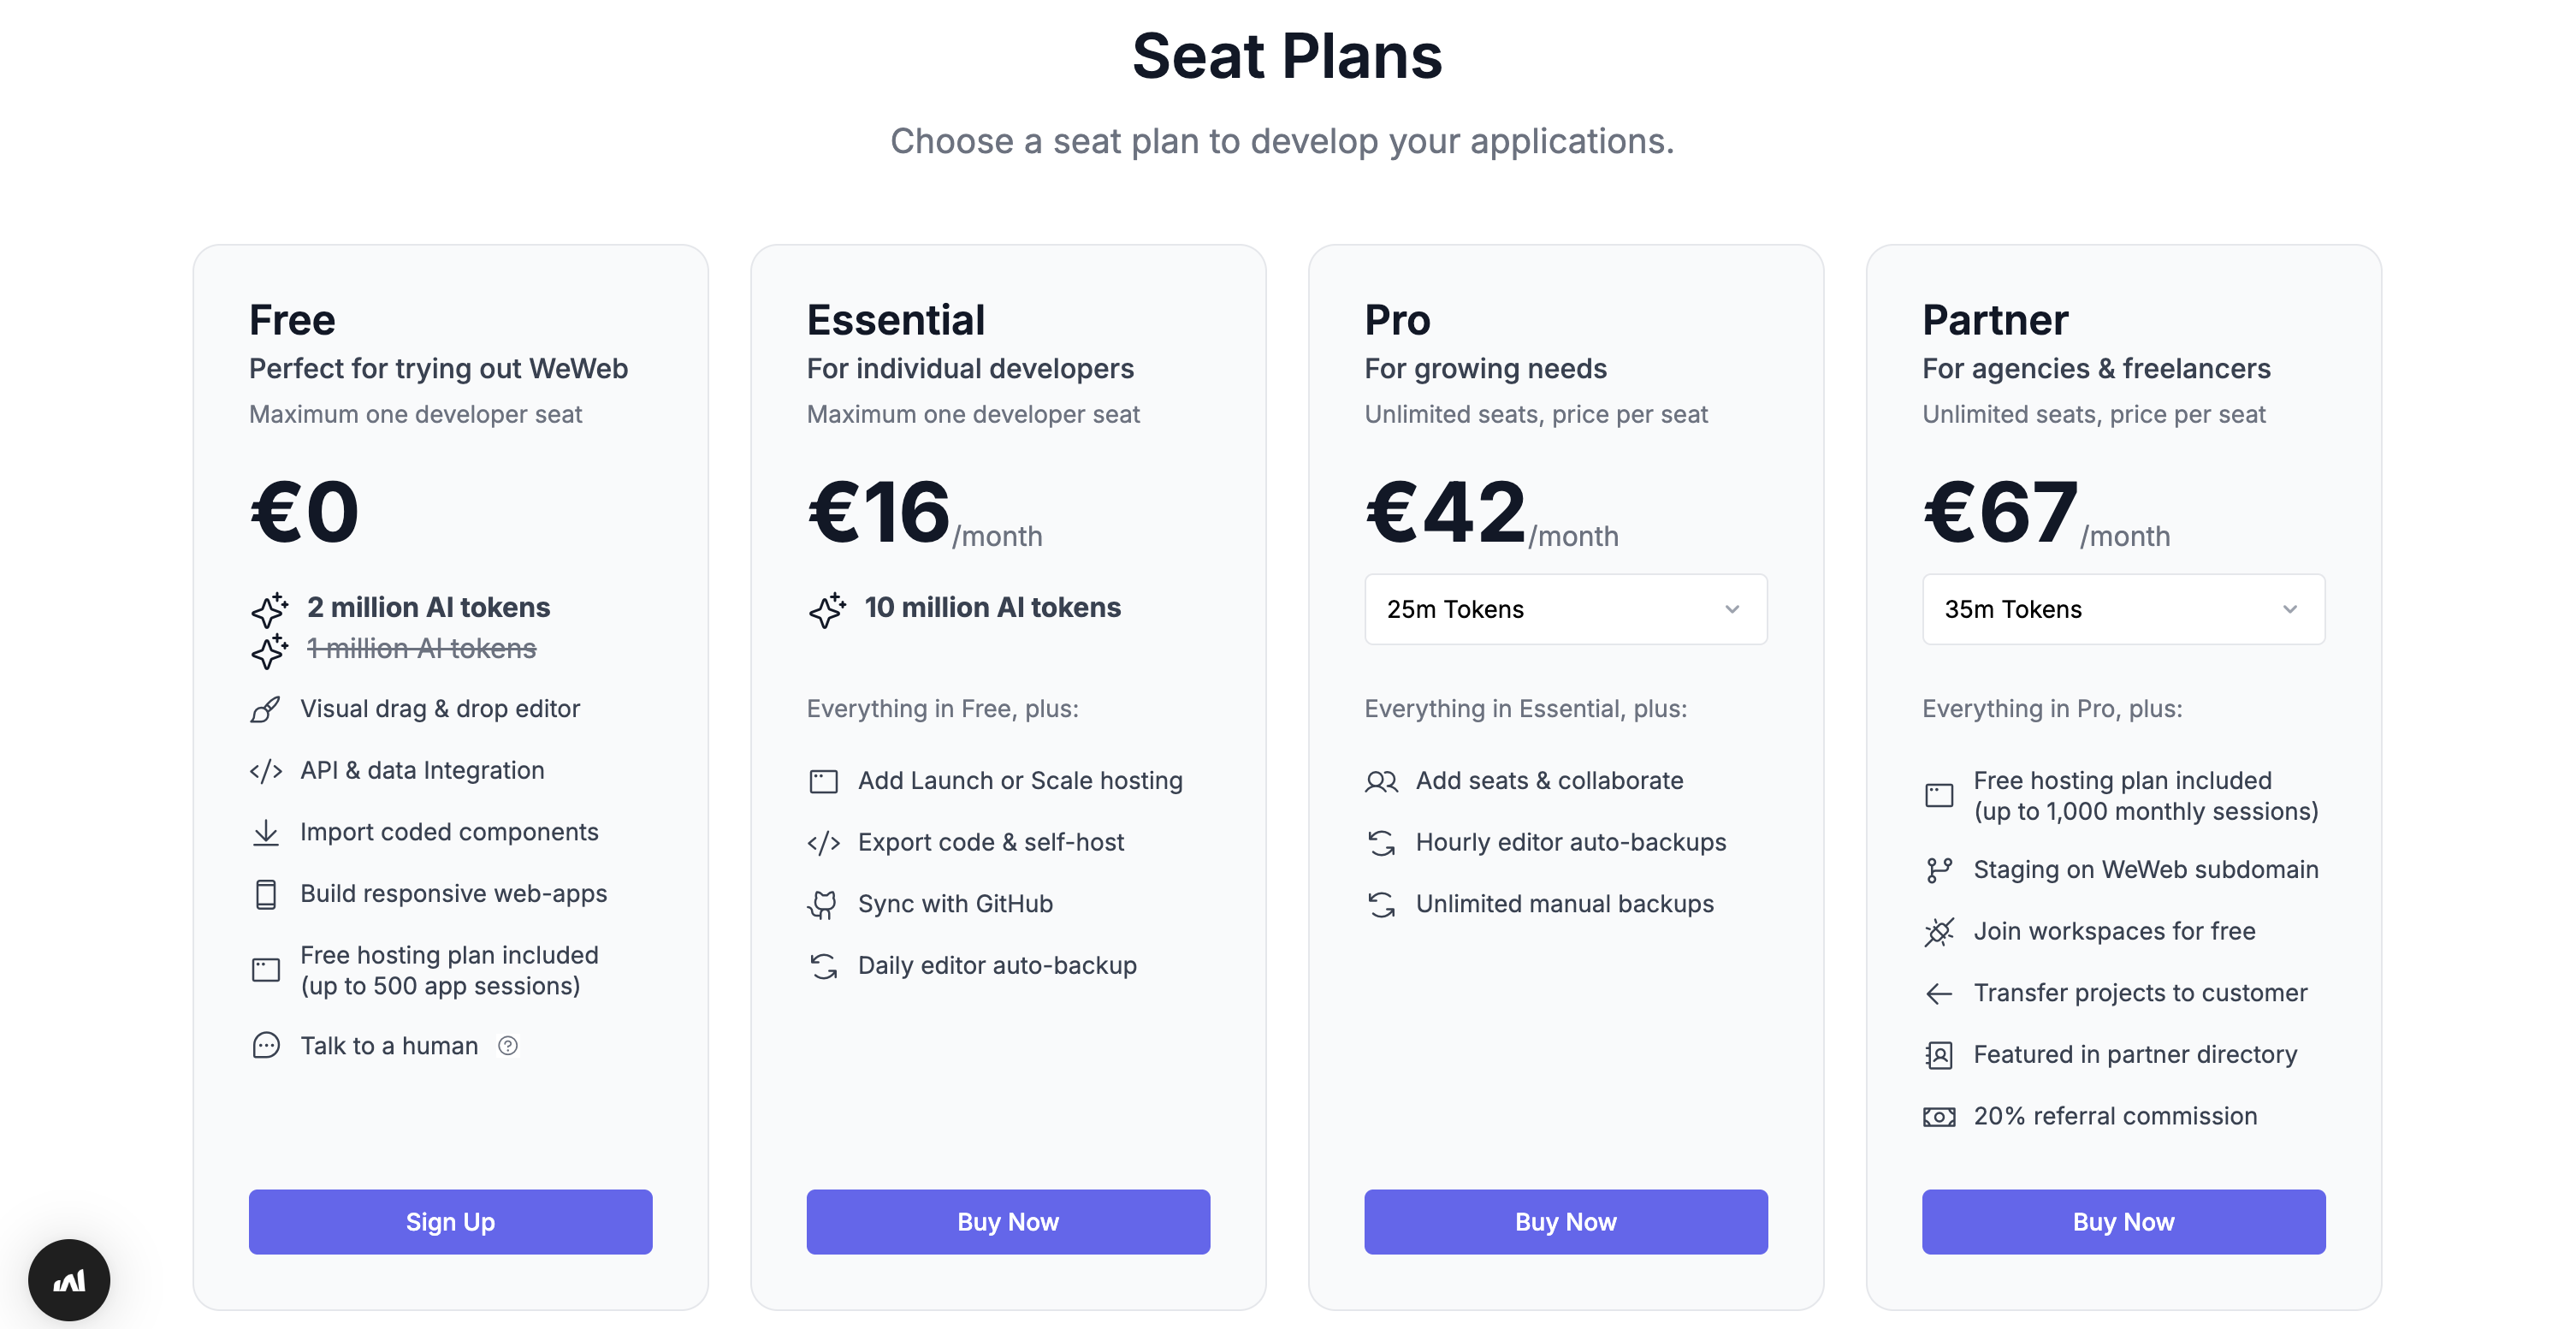Screen dimensions: 2576x1329
Task: Click the download icon for Import coded components
Action: pyautogui.click(x=266, y=833)
